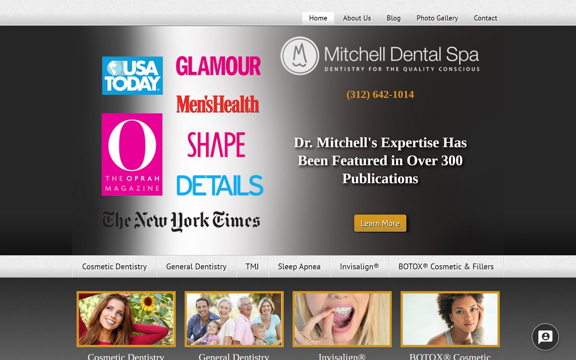The height and width of the screenshot is (360, 576).
Task: Click the Men's Health logo
Action: [217, 104]
